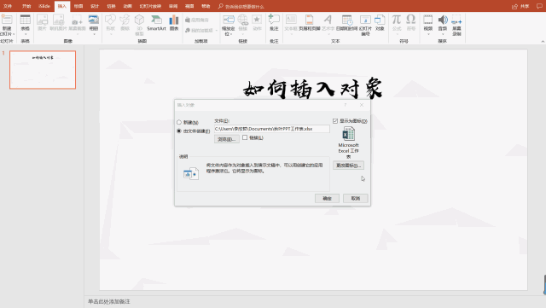Click the Pictures icon in ribbon
The image size is (546, 308).
coord(42,20)
